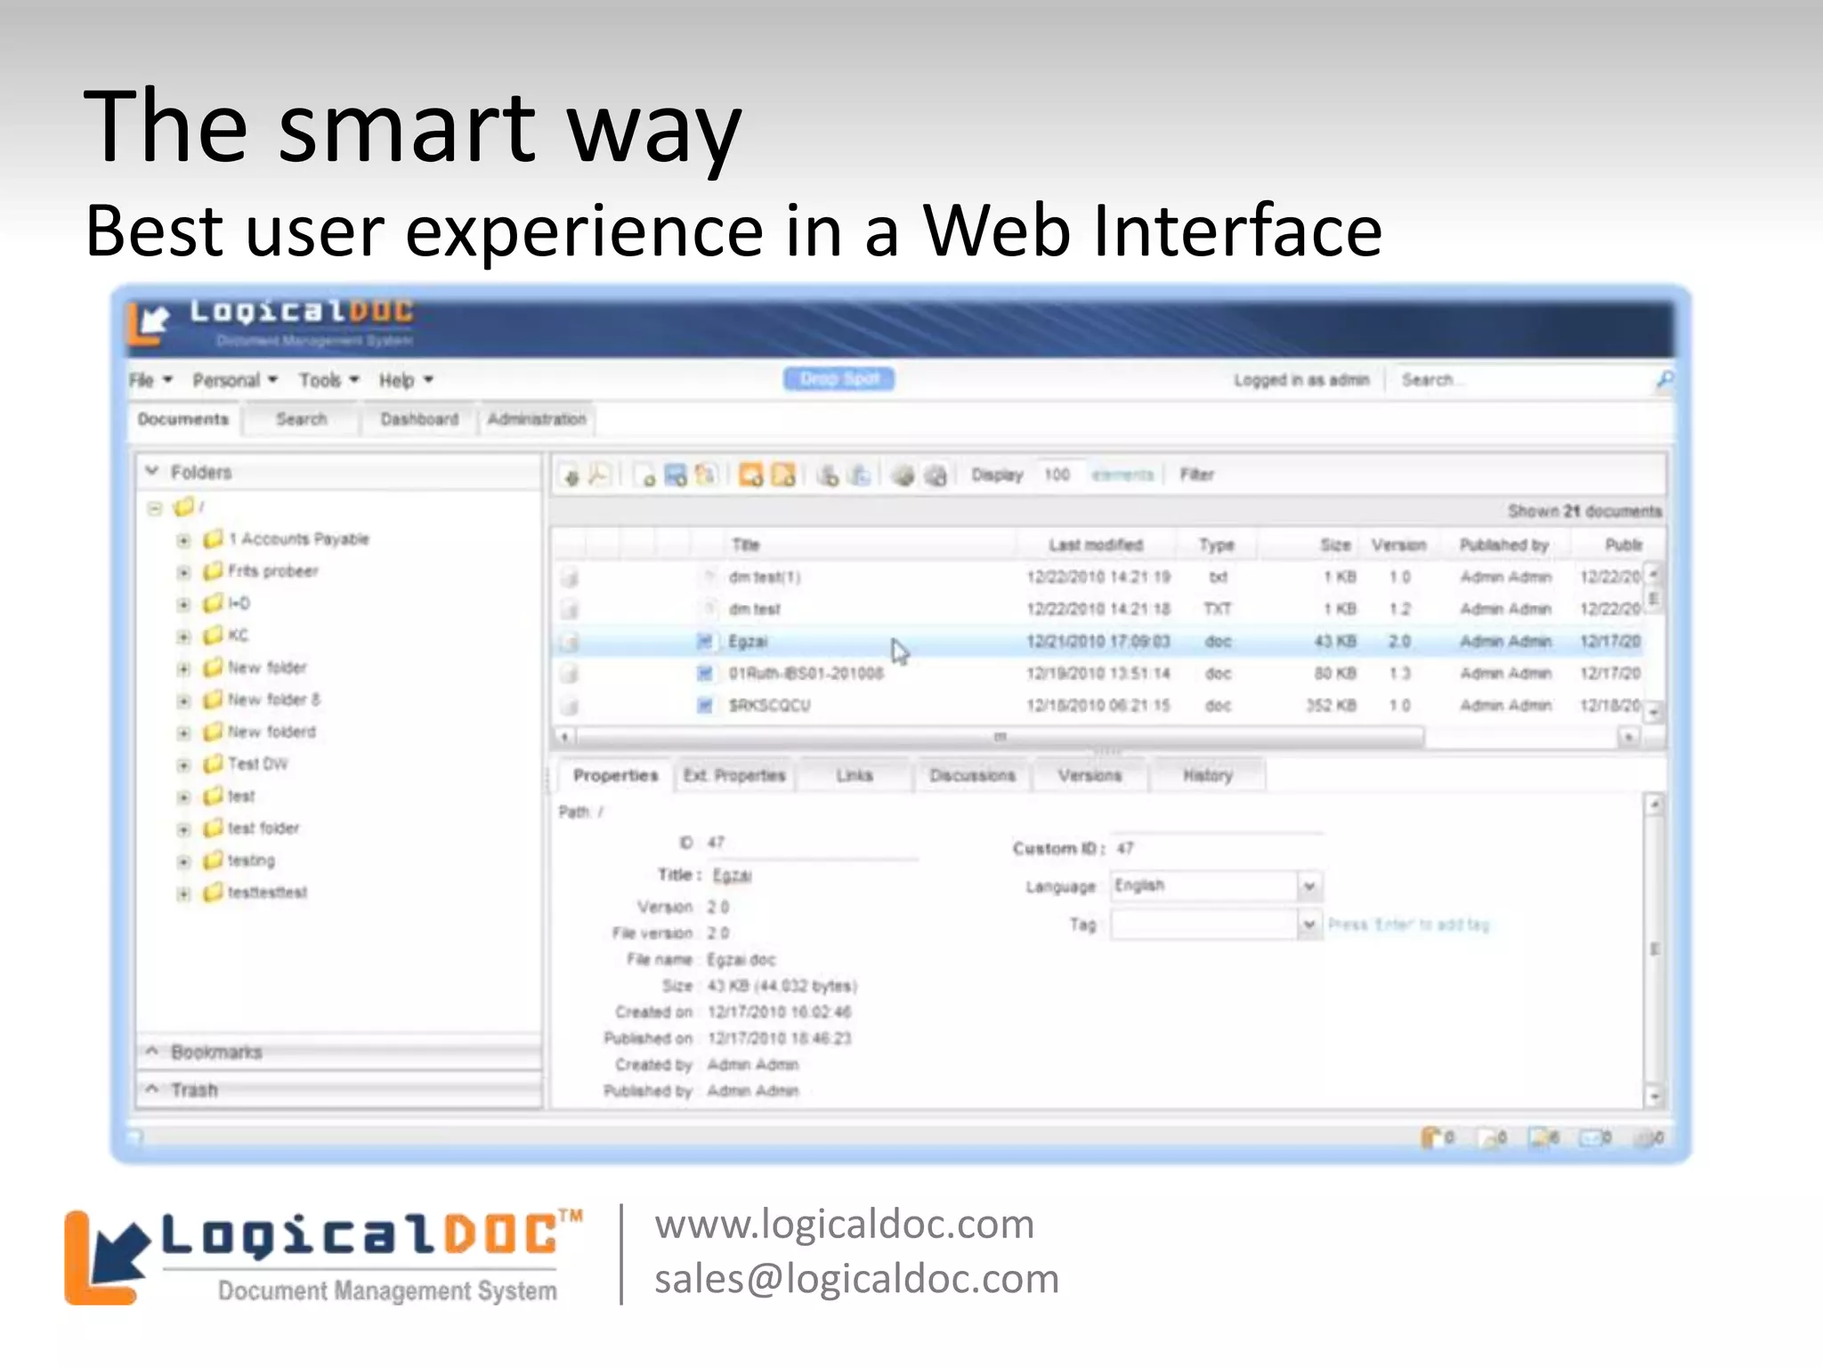Viewport: 1823px width, 1367px height.
Task: Click the LogicalDOC logo in the app header
Action: (271, 323)
